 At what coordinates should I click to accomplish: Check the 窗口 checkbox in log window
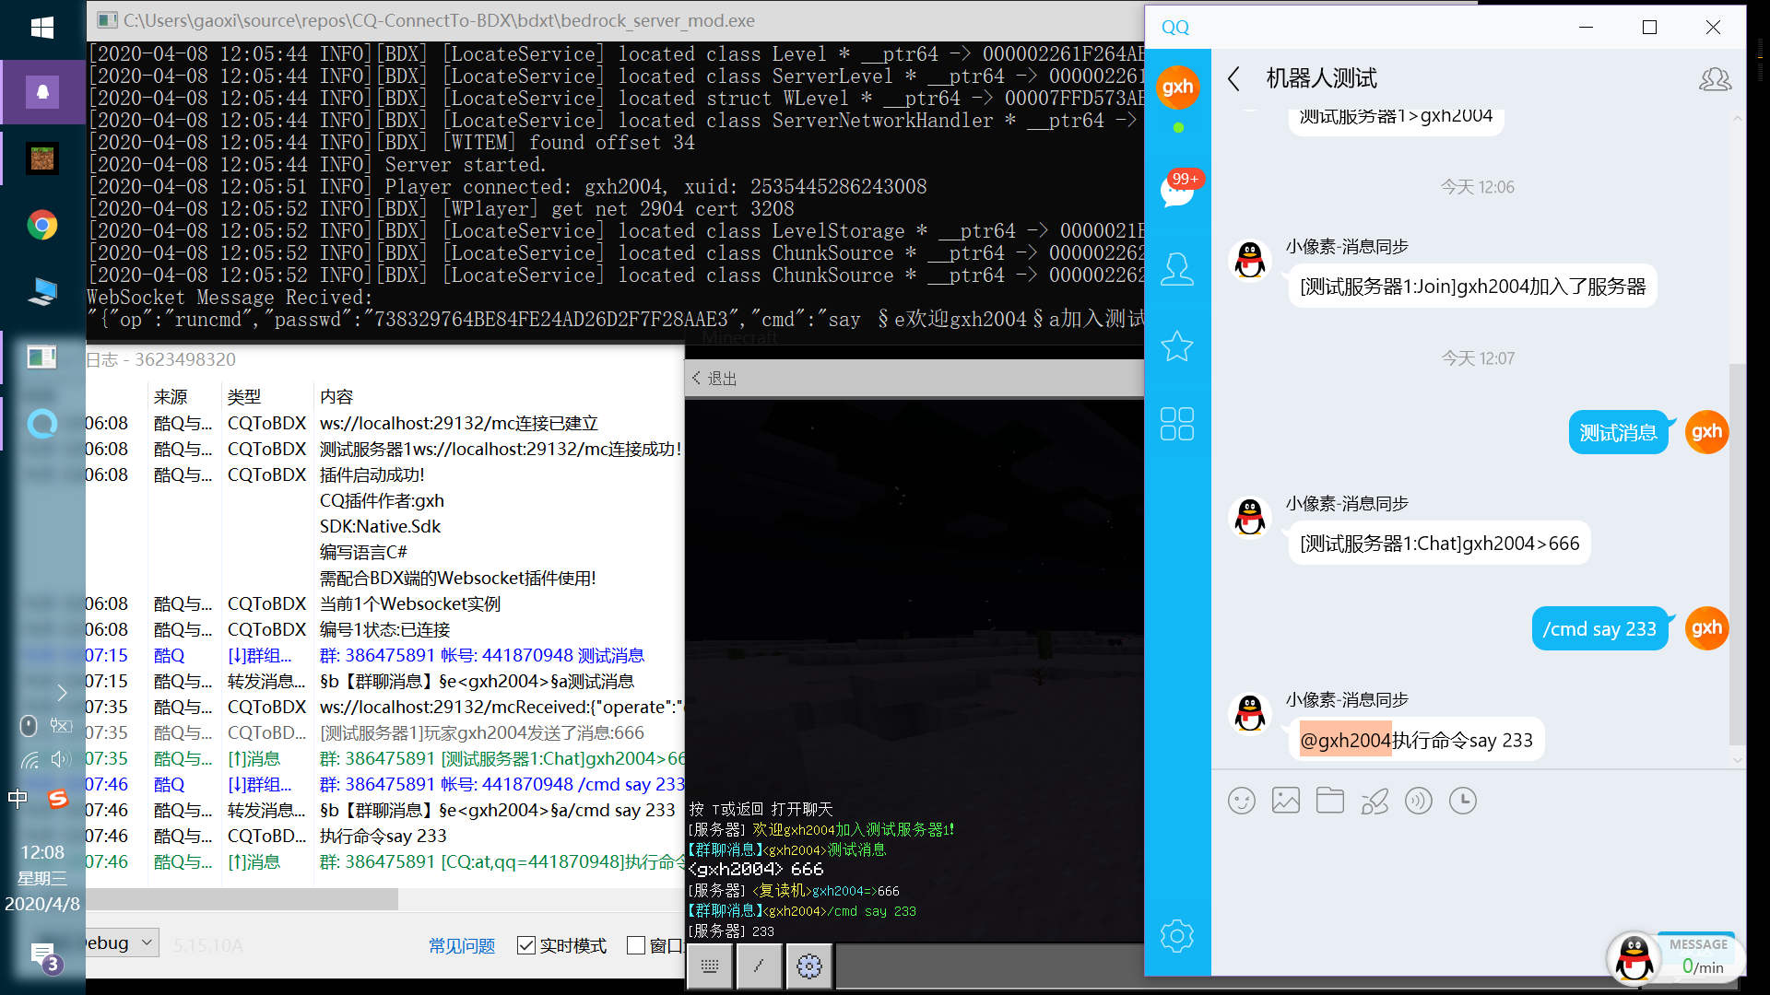(636, 945)
